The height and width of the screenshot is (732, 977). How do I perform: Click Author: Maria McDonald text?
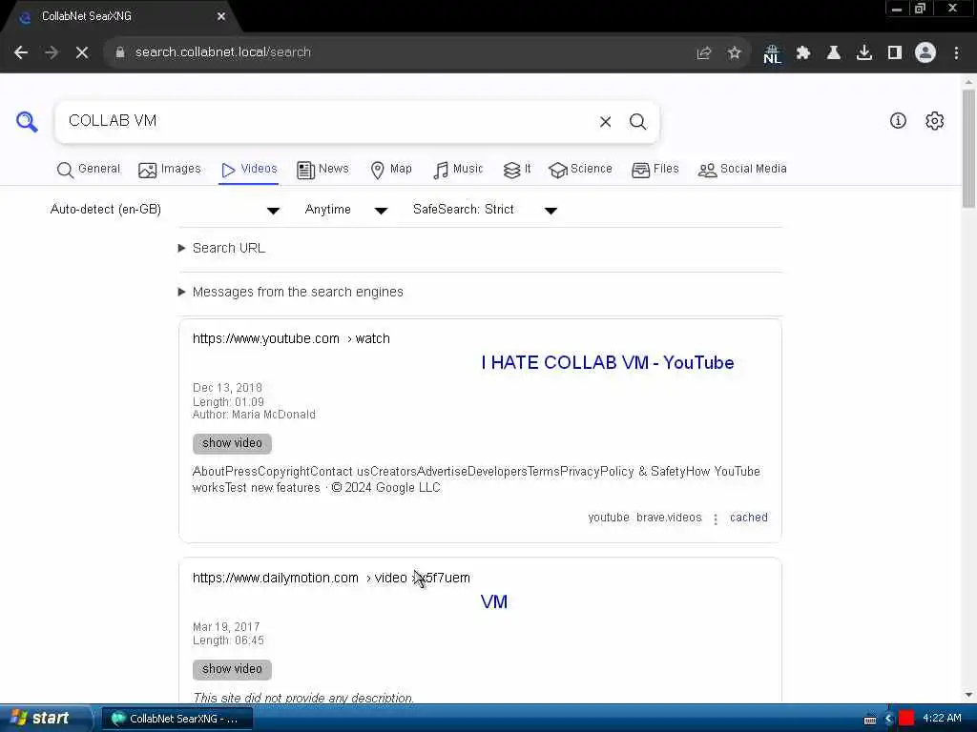254,416
